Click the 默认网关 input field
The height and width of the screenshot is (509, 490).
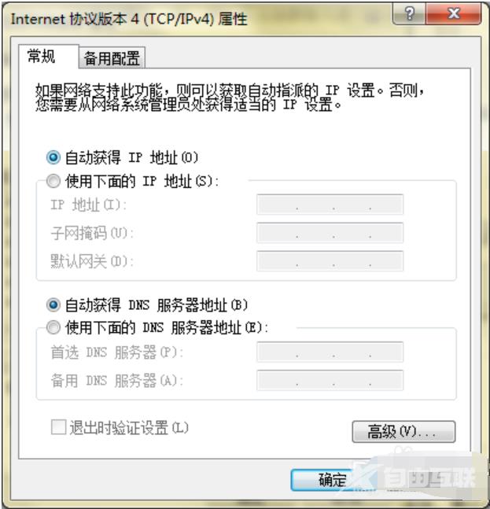(330, 260)
